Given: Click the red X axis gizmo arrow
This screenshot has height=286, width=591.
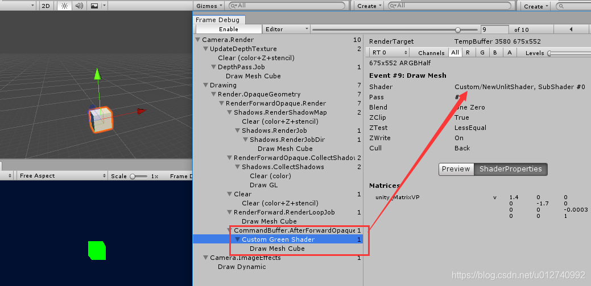Looking at the screenshot, I should click(x=141, y=111).
